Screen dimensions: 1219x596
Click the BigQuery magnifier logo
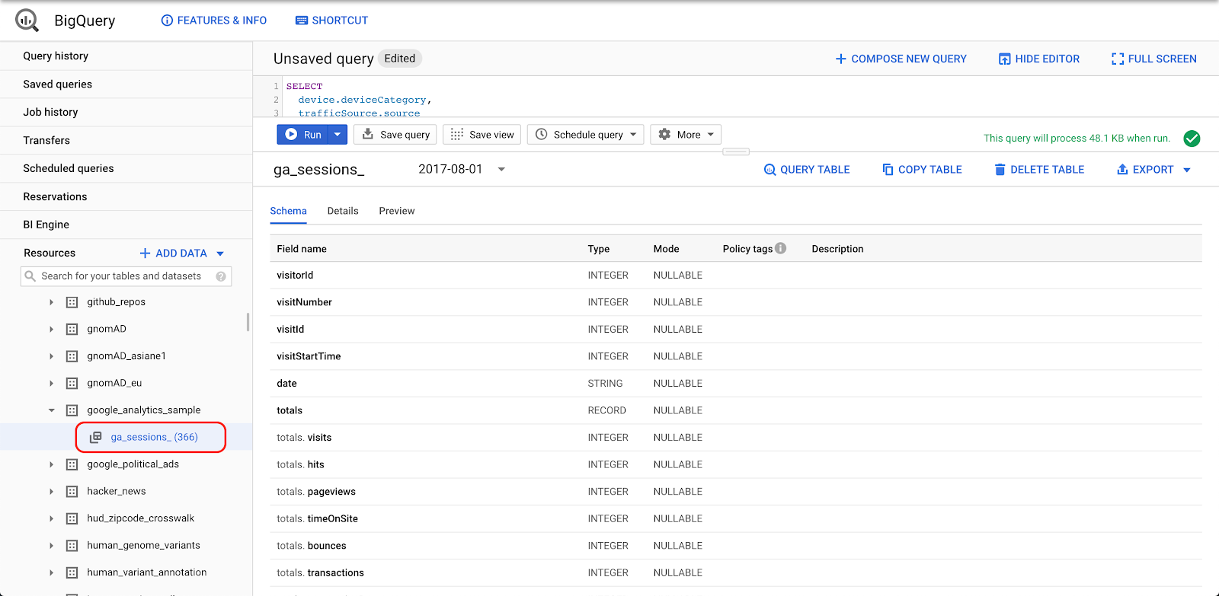pos(27,21)
